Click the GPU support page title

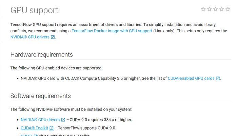34,10
